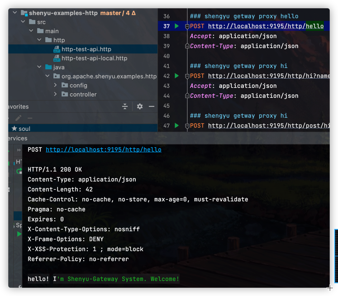
Task: Hide the Favorites panel with the minus icon
Action: (x=152, y=106)
